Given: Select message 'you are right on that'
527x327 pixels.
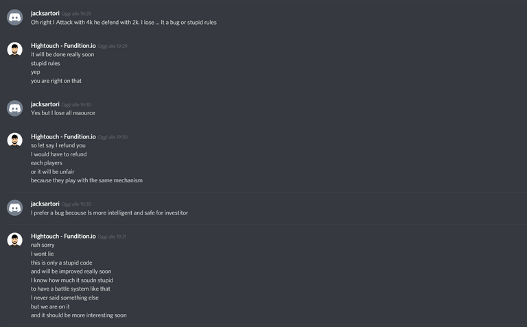Looking at the screenshot, I should [56, 81].
